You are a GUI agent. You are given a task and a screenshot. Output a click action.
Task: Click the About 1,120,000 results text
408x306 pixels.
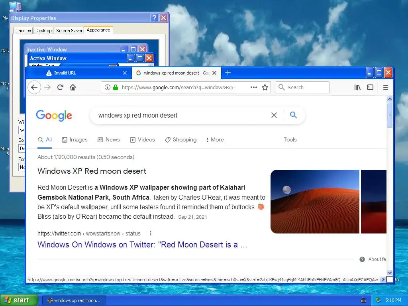[x=86, y=157]
